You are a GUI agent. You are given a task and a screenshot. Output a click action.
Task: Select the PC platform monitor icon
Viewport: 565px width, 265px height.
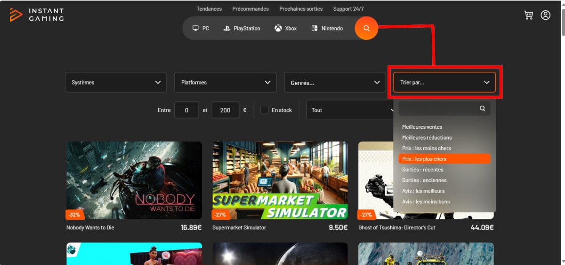point(196,28)
